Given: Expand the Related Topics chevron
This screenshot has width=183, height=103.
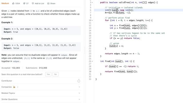Looking at the screenshot, I should point(79,93).
